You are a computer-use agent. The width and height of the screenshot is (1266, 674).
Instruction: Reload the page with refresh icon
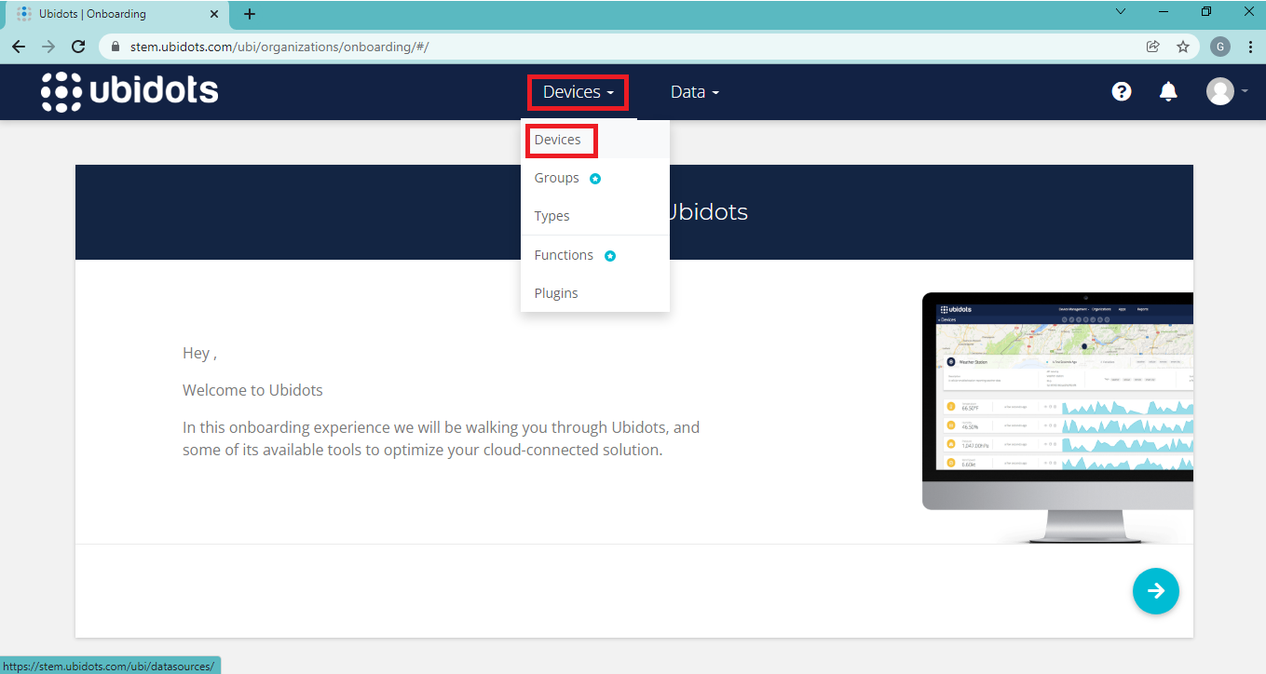[79, 47]
